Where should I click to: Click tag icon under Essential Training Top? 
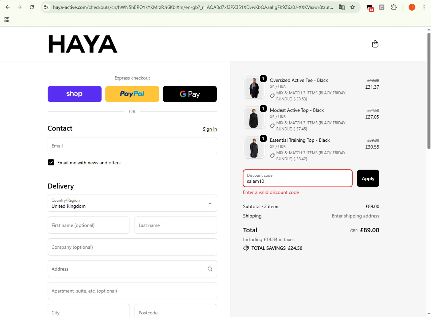pyautogui.click(x=272, y=155)
